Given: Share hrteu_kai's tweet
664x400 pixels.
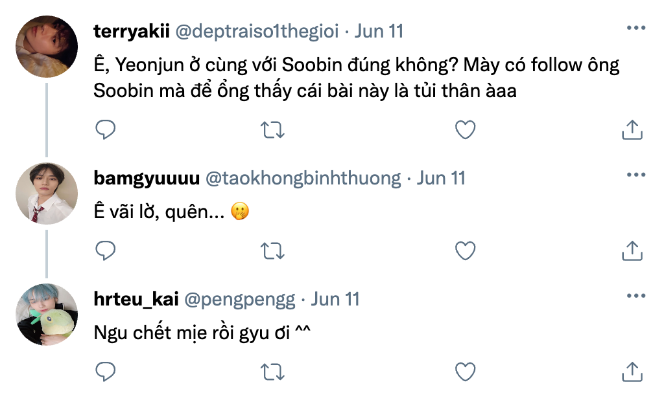Looking at the screenshot, I should [632, 371].
